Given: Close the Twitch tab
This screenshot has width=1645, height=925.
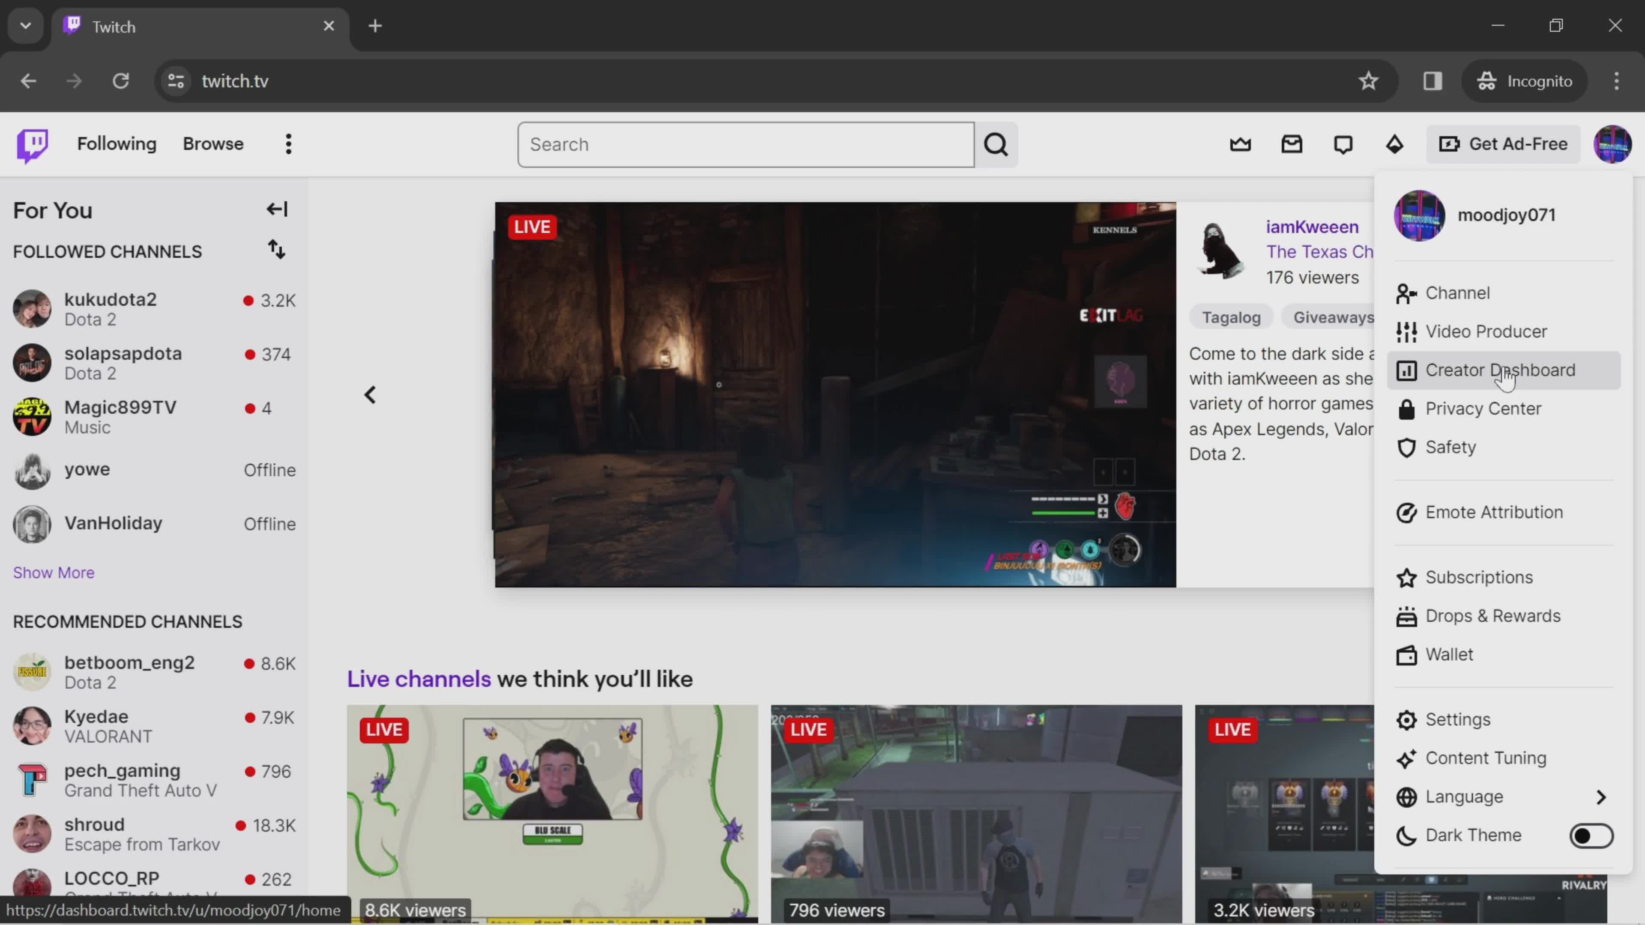Looking at the screenshot, I should point(329,26).
